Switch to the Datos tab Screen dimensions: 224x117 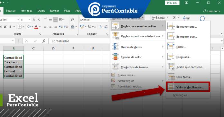click(41, 11)
